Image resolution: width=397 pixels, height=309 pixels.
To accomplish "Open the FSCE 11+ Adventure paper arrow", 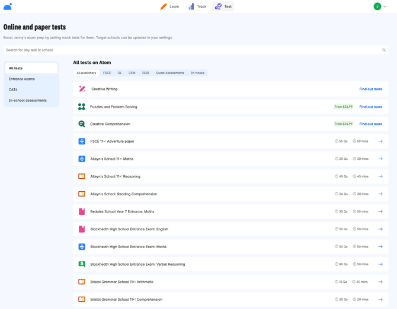I will (380, 141).
